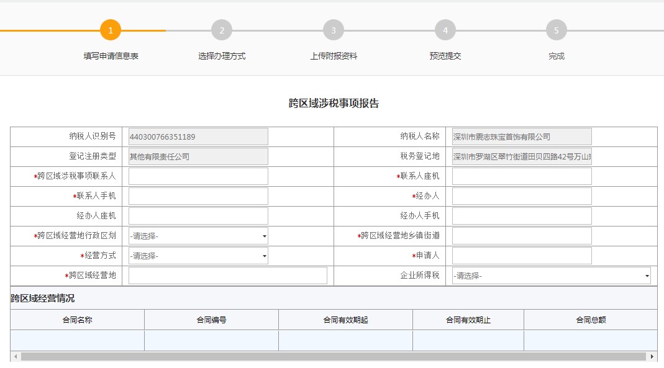The image size is (664, 368).
Task: Click the 联系人手机 input box
Action: coord(198,196)
